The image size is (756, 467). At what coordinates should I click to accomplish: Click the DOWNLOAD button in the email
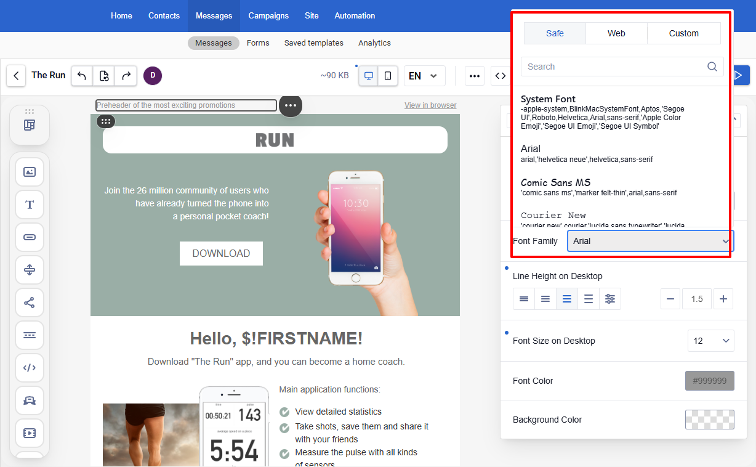(221, 253)
